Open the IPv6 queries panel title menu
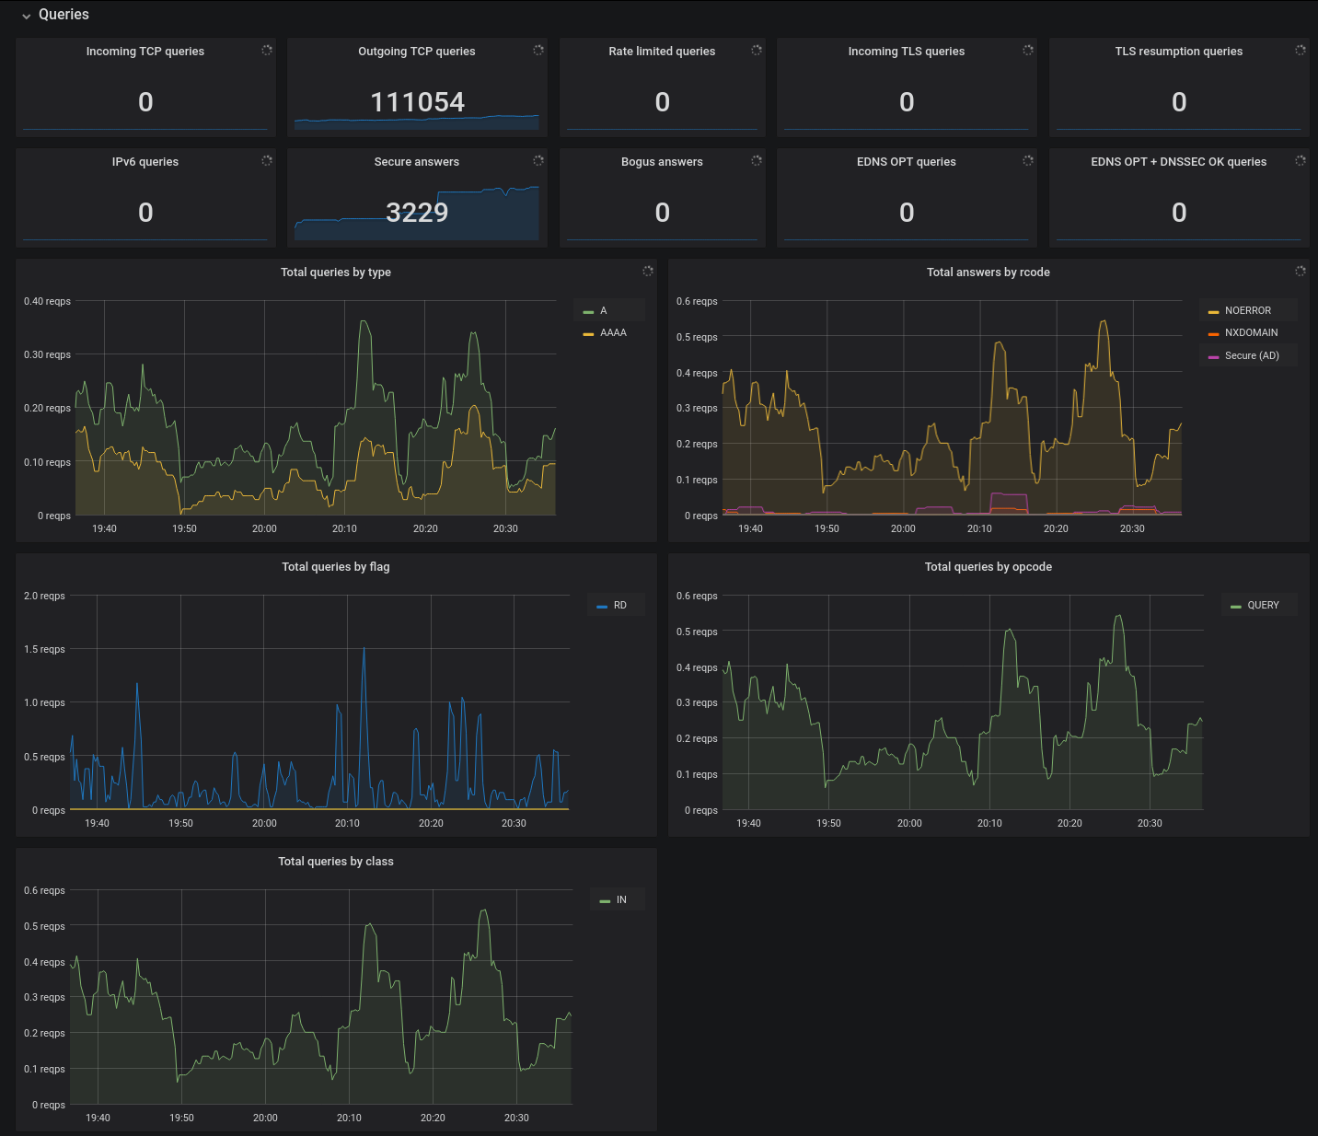 [145, 162]
